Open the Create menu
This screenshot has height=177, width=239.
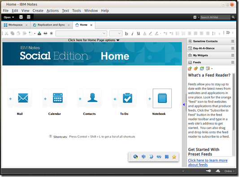coord(38,11)
